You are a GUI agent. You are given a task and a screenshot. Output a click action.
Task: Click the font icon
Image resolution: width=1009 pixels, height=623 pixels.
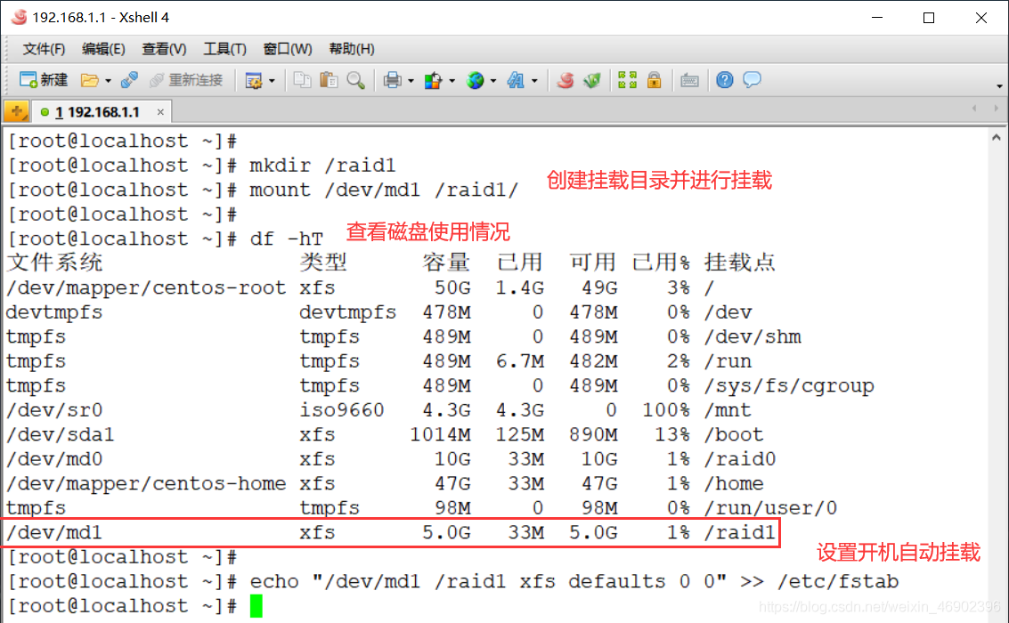[x=517, y=80]
